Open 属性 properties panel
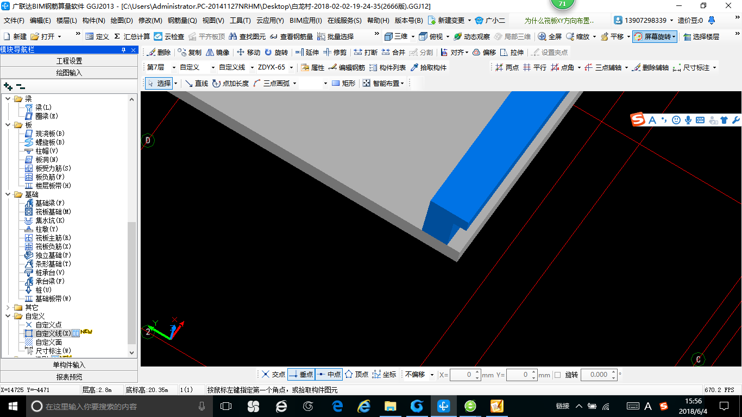 tap(313, 68)
